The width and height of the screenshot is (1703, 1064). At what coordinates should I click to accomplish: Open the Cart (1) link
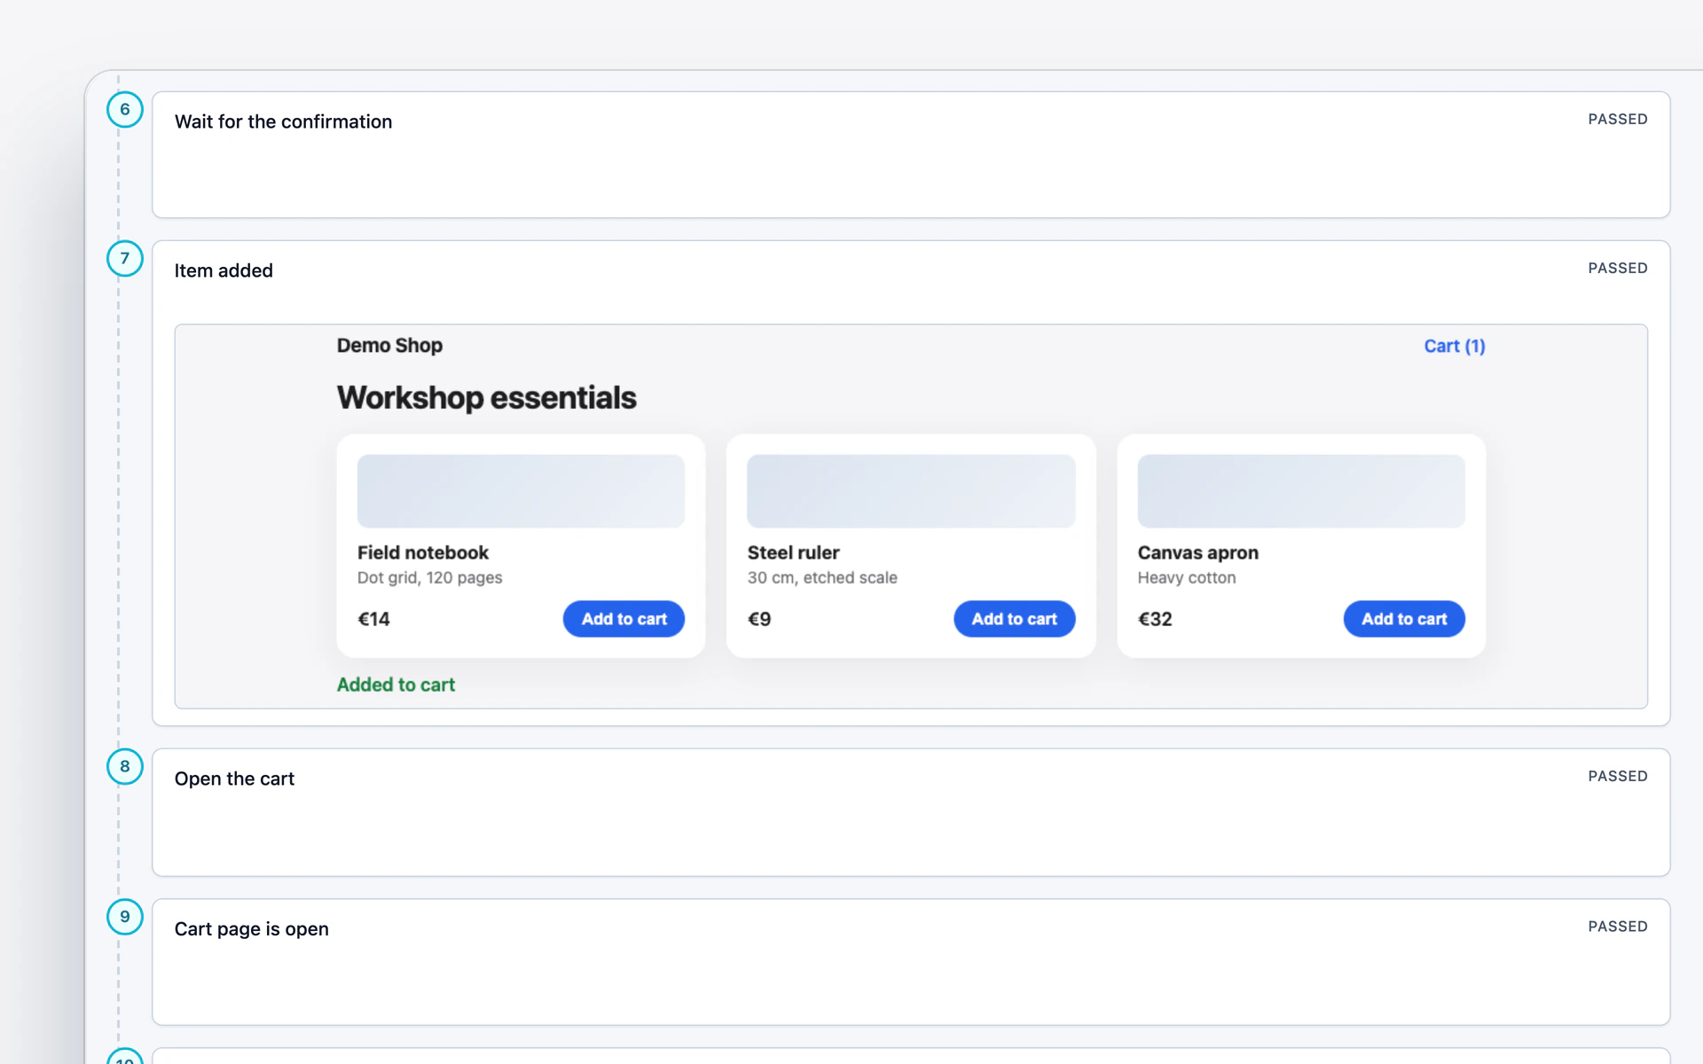(x=1455, y=346)
